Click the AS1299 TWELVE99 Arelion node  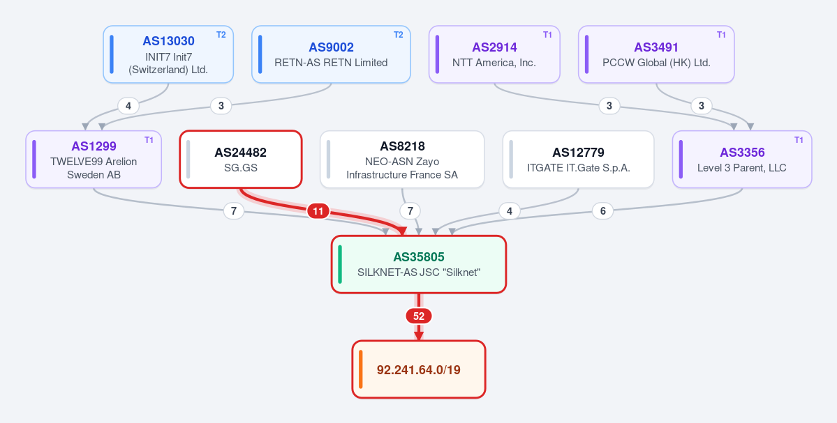click(94, 160)
